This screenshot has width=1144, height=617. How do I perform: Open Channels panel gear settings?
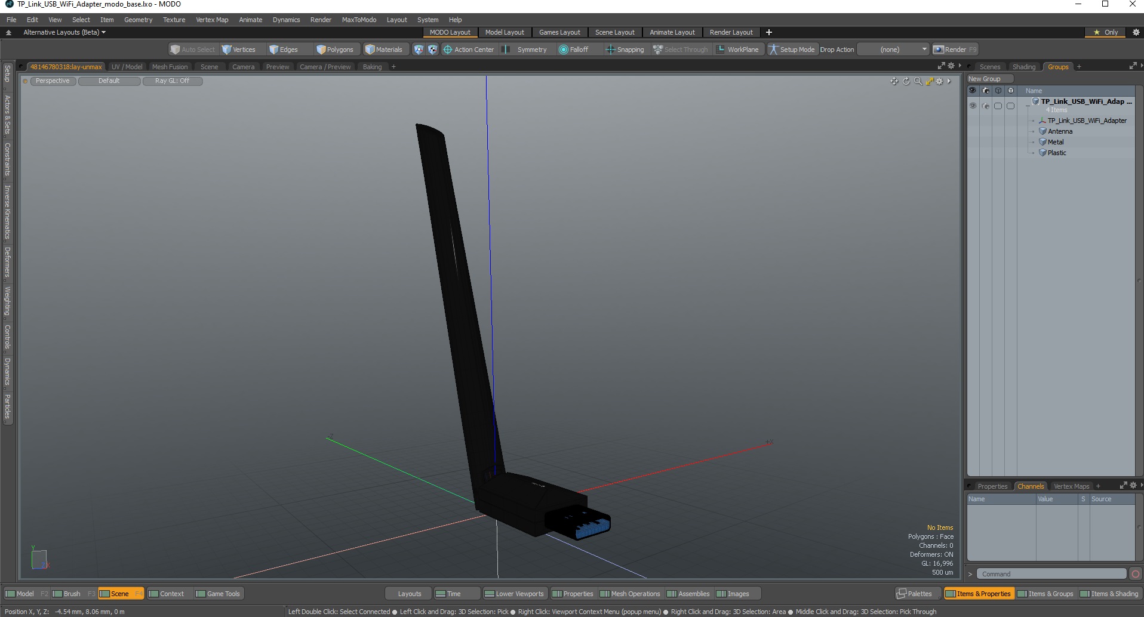pos(1133,486)
